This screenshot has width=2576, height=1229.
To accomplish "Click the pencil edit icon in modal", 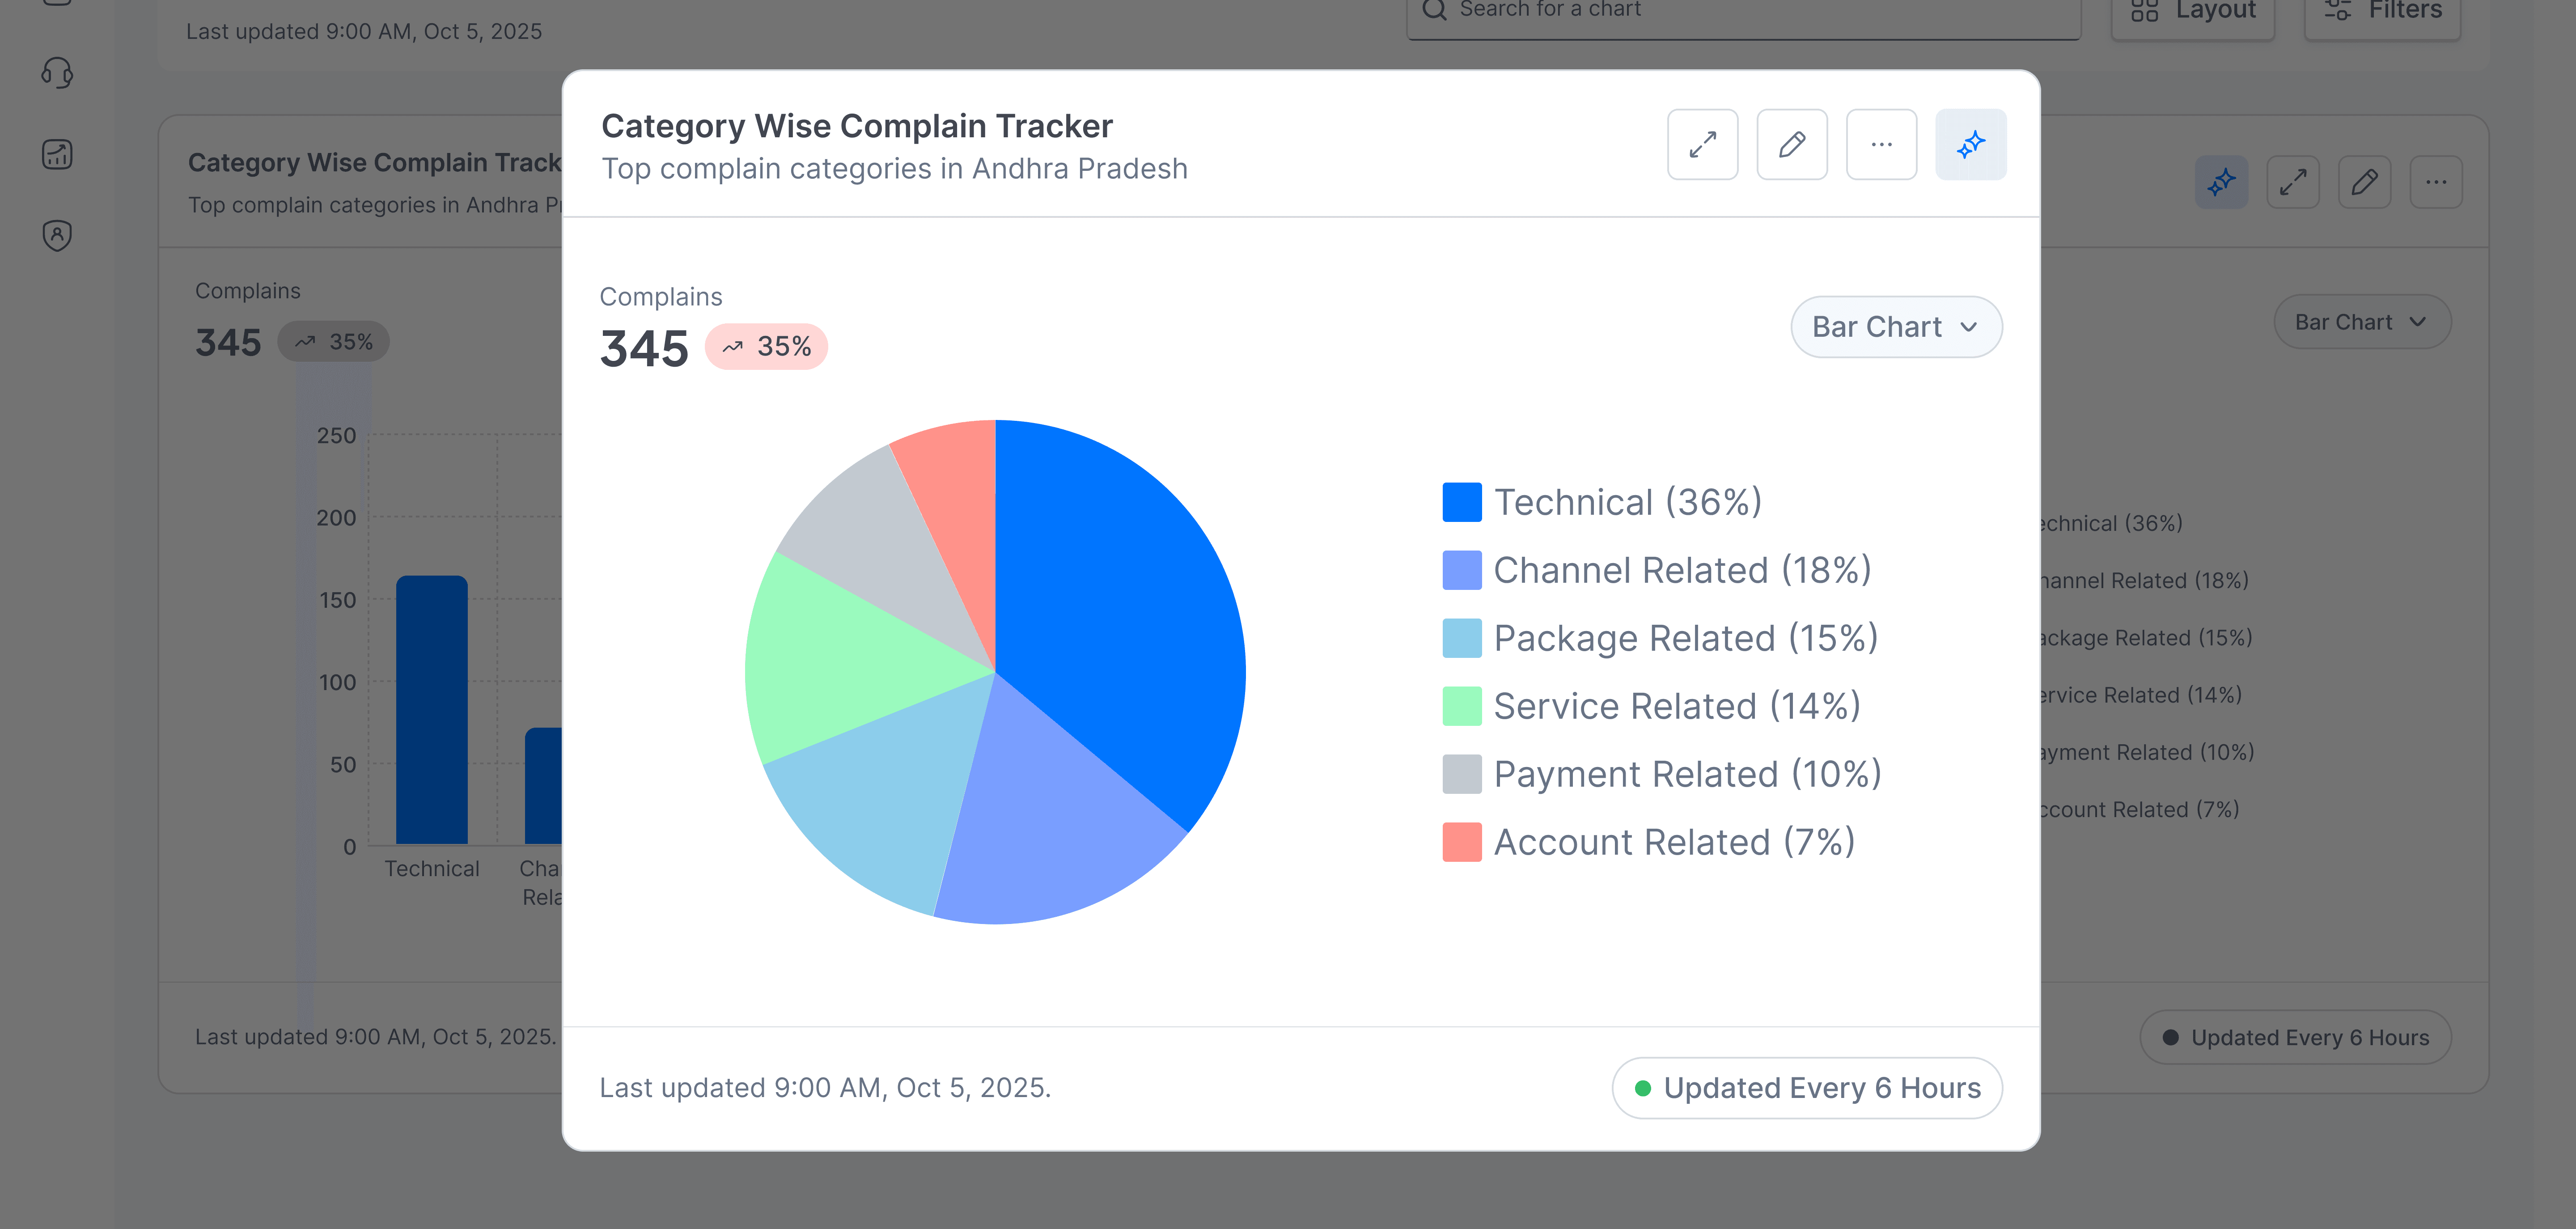I will (1791, 145).
